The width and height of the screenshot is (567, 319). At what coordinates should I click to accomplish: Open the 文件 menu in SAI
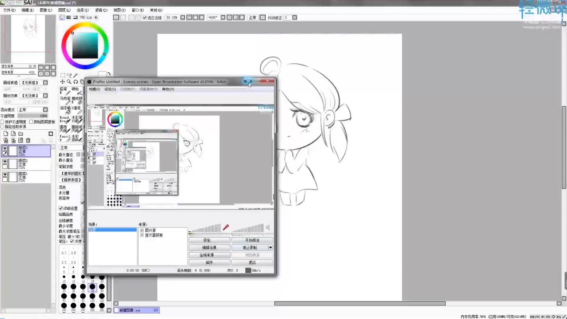[9, 10]
